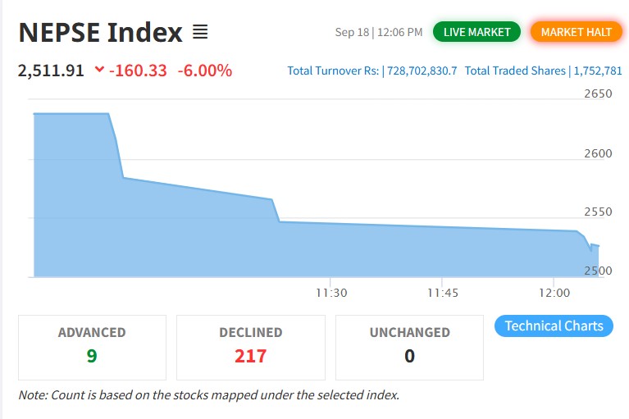Click the 11:45 time axis marker

(443, 293)
